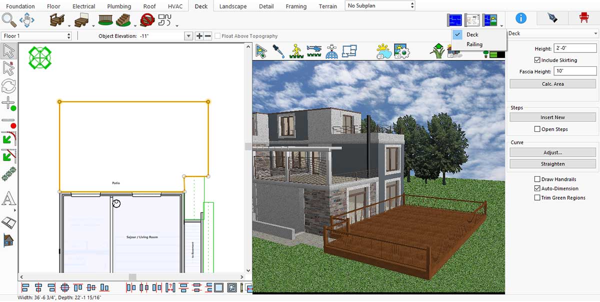Select the Zoom magnifier tool
600x302 pixels.
pyautogui.click(x=9, y=20)
